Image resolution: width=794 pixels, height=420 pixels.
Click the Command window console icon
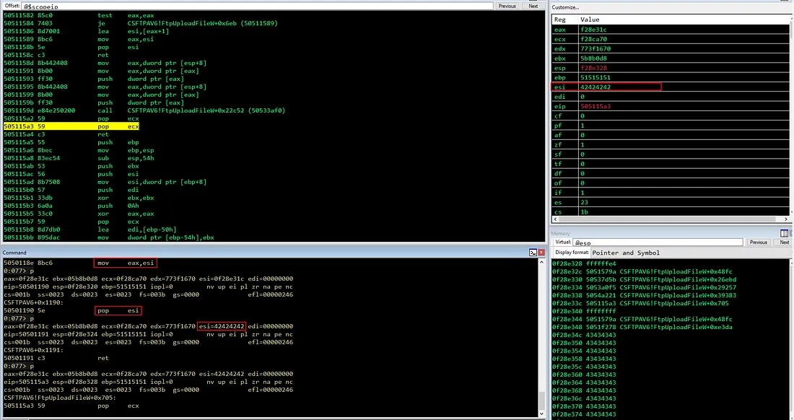tap(533, 253)
